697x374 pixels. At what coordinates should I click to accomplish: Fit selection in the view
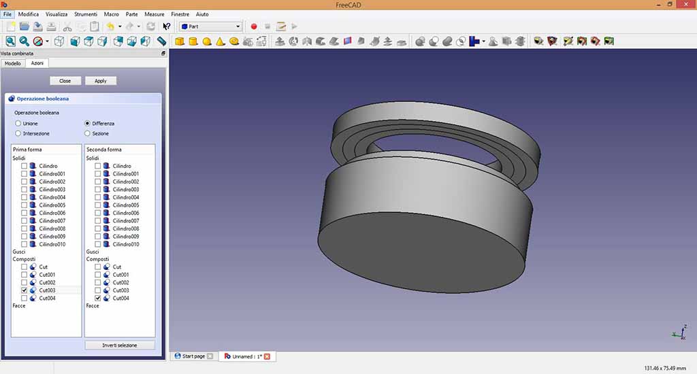(x=24, y=41)
